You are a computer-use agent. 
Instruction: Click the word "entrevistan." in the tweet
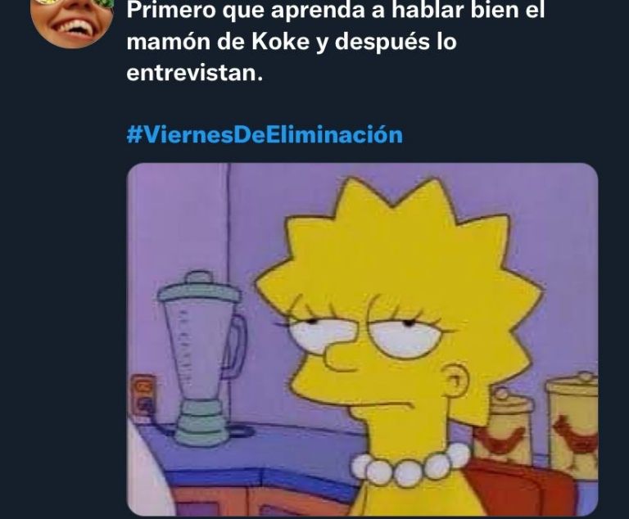tap(195, 73)
